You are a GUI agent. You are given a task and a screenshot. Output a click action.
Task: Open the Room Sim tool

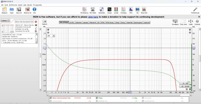pos(144,10)
